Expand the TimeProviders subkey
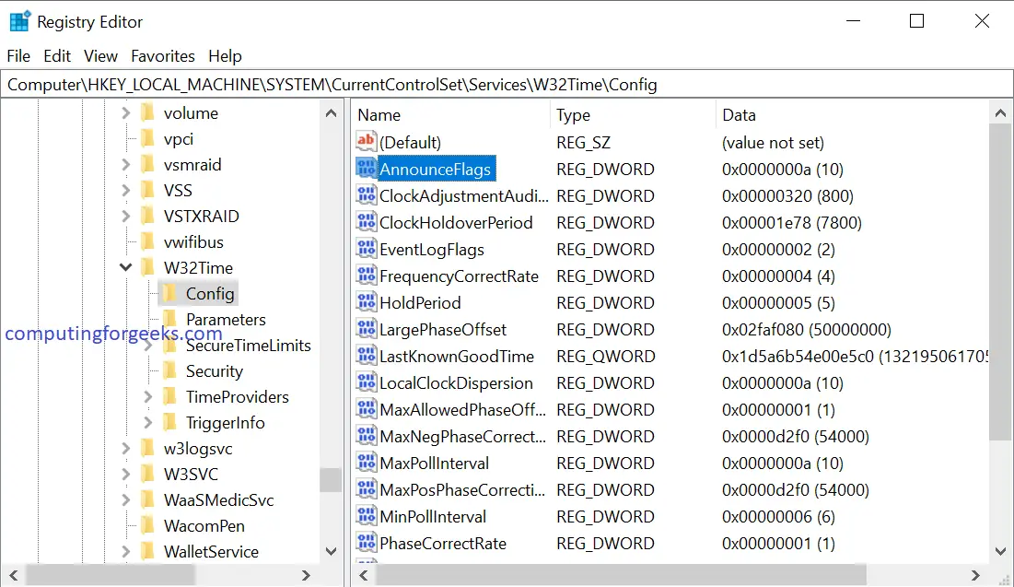Image resolution: width=1014 pixels, height=587 pixels. 148,397
